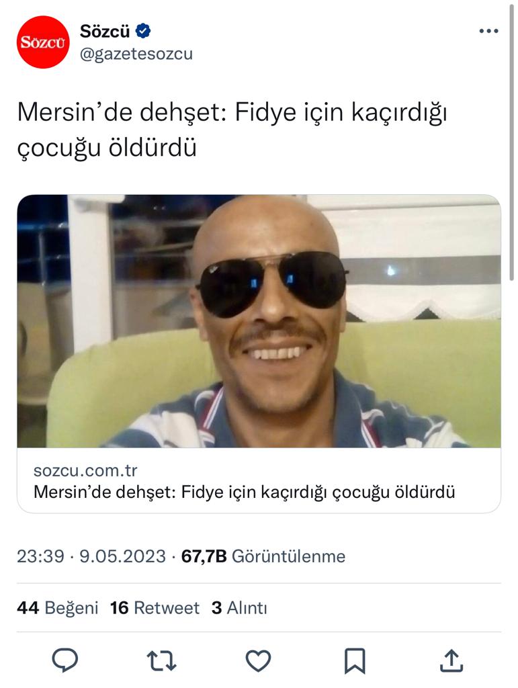The width and height of the screenshot is (518, 688).
Task: View the 3 Alıntı quotes
Action: 239,608
